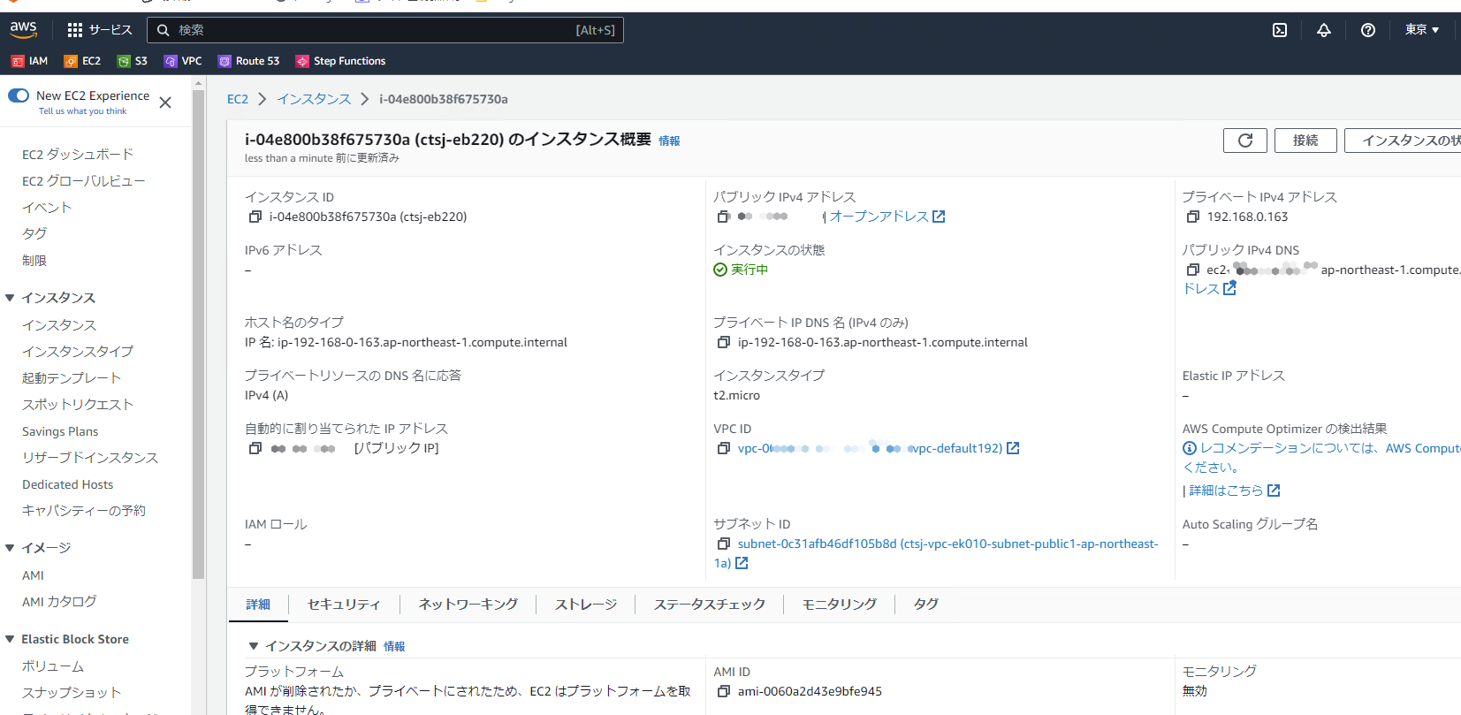The width and height of the screenshot is (1461, 715).
Task: Collapse the インスタンス sidebar section
Action: point(11,298)
